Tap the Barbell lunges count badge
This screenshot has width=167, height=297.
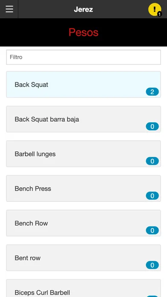click(x=152, y=161)
